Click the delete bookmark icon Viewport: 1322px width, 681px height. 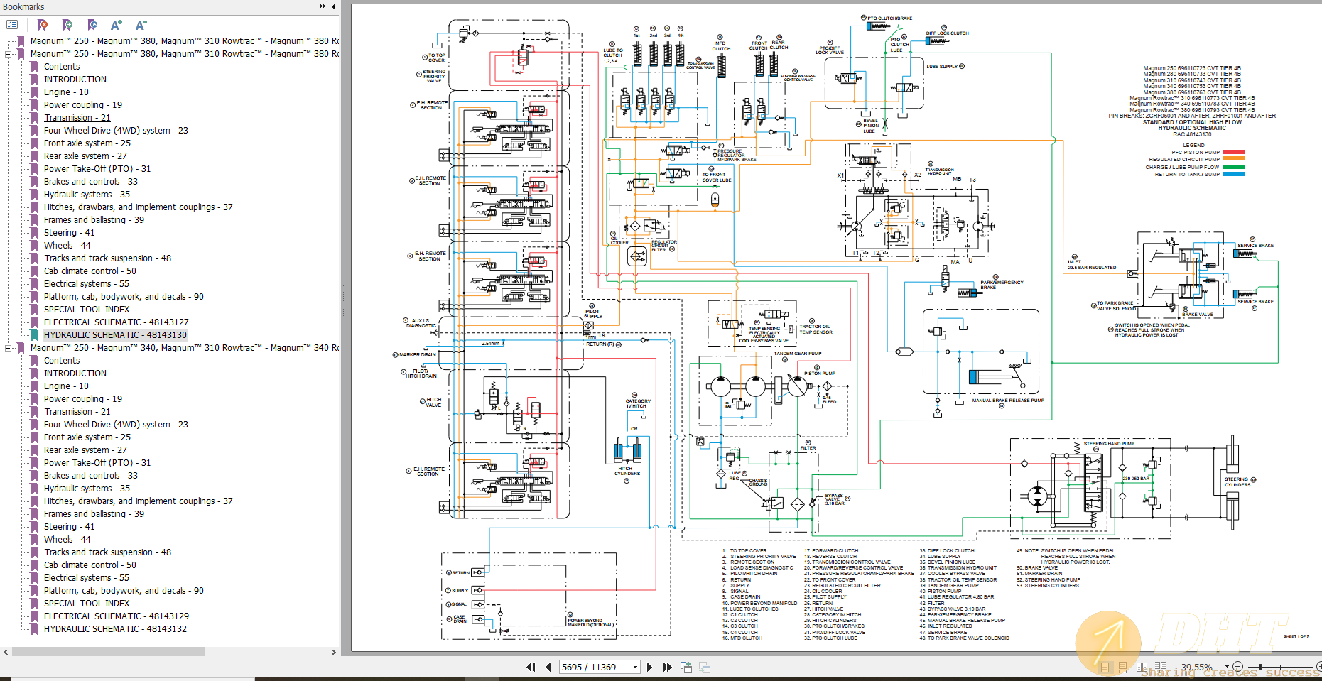[x=43, y=25]
